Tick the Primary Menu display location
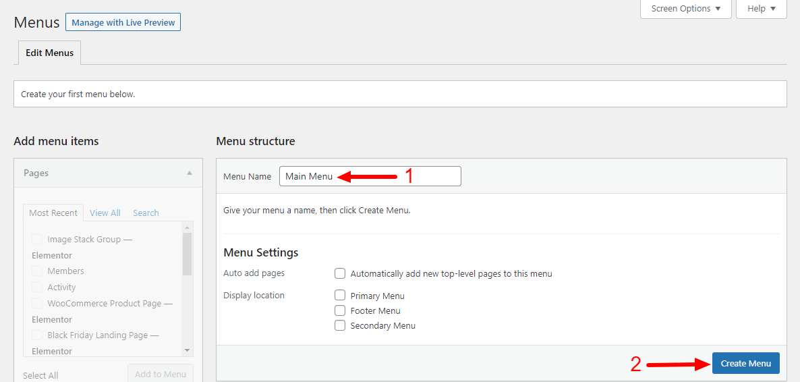The width and height of the screenshot is (800, 382). point(340,295)
